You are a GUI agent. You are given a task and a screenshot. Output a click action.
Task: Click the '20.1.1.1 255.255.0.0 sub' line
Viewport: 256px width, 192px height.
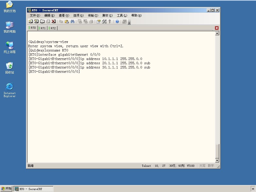click(x=89, y=63)
